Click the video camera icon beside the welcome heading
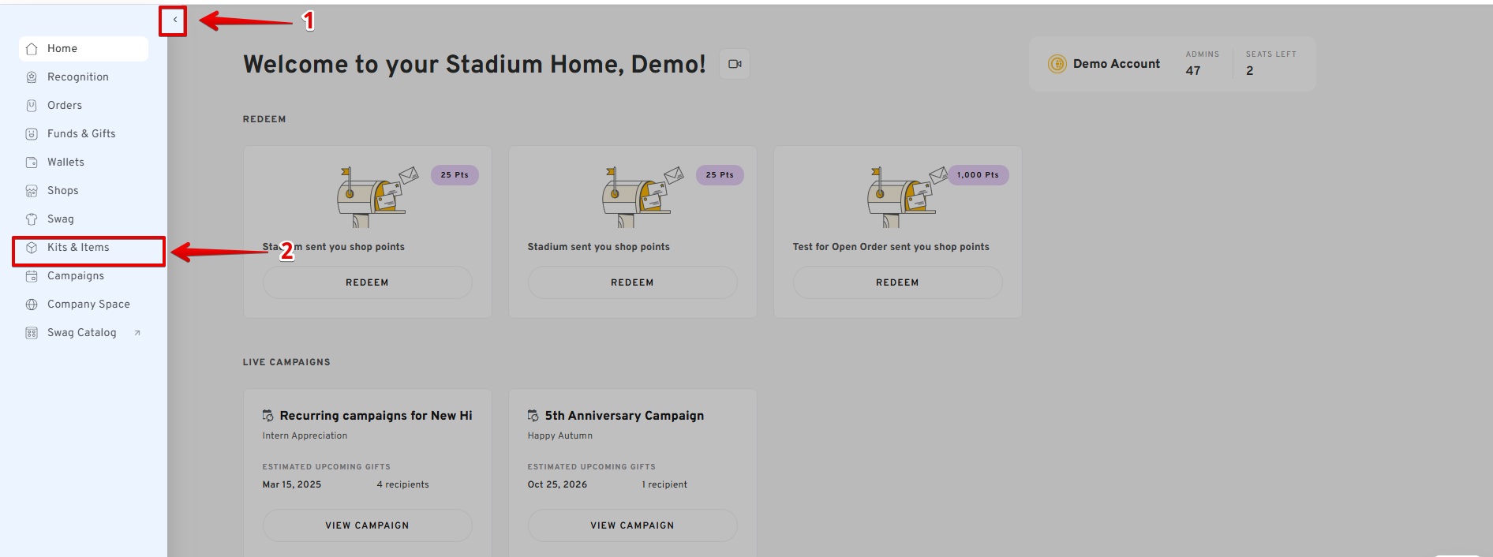Viewport: 1493px width, 557px height. (x=734, y=64)
